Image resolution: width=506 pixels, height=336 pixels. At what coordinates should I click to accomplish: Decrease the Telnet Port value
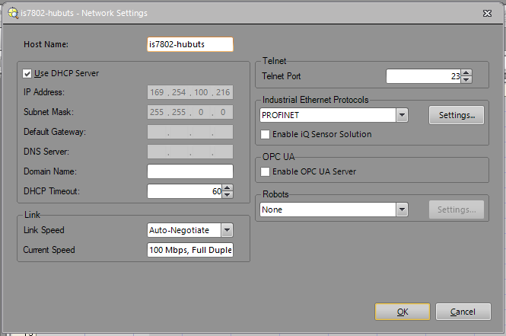click(x=466, y=80)
